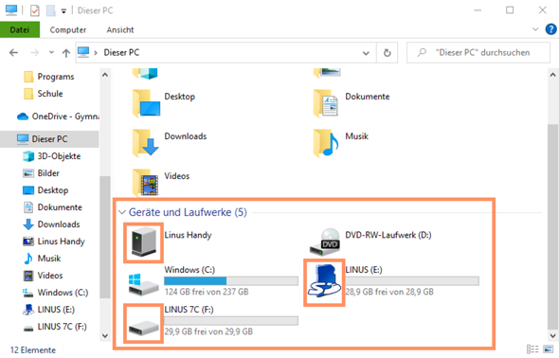
Task: Switch to large icons view in status bar
Action: coord(548,349)
